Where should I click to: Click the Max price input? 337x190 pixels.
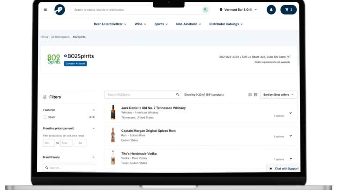(66, 143)
